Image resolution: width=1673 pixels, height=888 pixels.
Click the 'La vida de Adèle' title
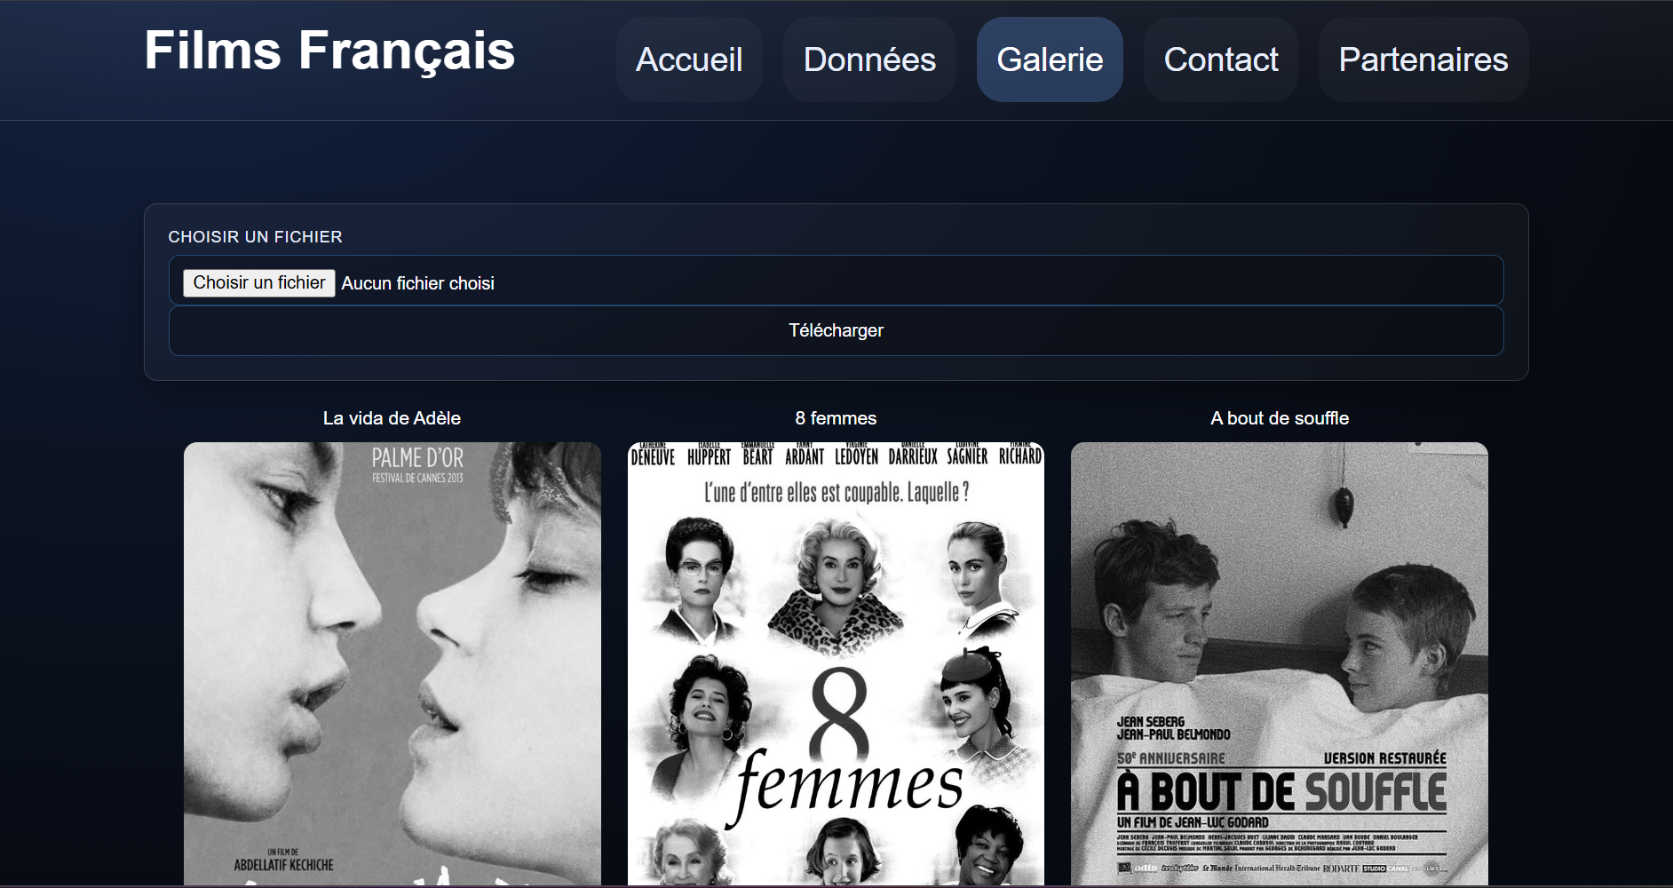392,418
